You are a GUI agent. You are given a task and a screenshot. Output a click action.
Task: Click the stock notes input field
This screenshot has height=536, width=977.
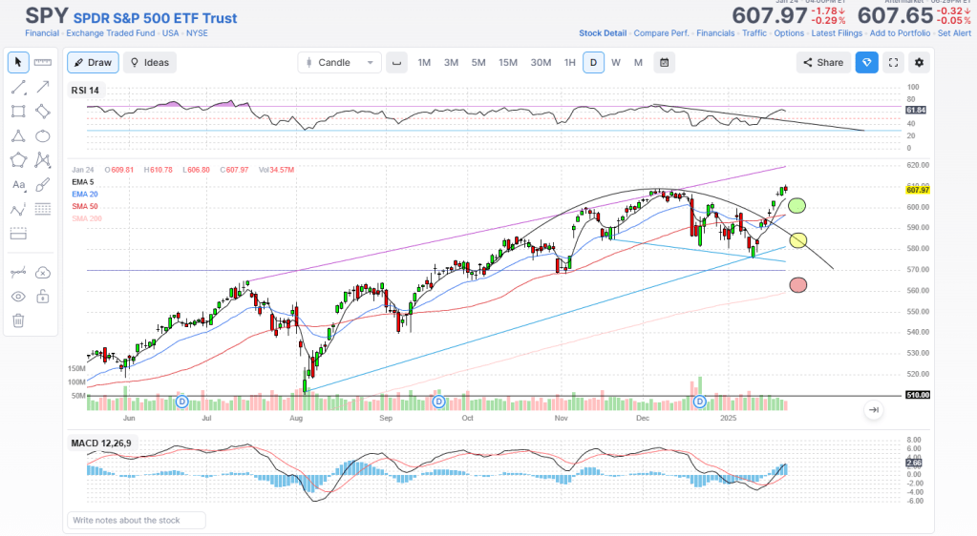click(x=137, y=520)
